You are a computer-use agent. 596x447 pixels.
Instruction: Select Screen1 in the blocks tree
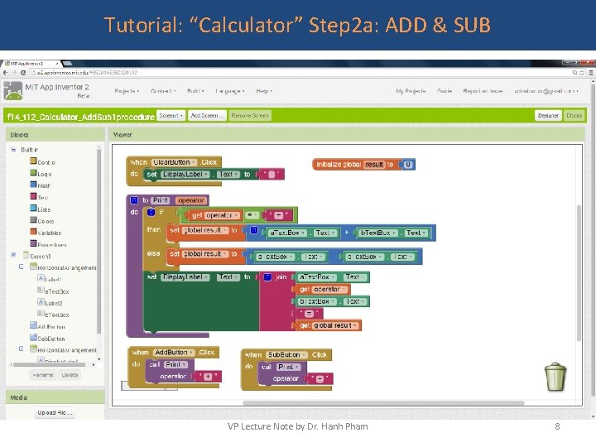[x=37, y=256]
